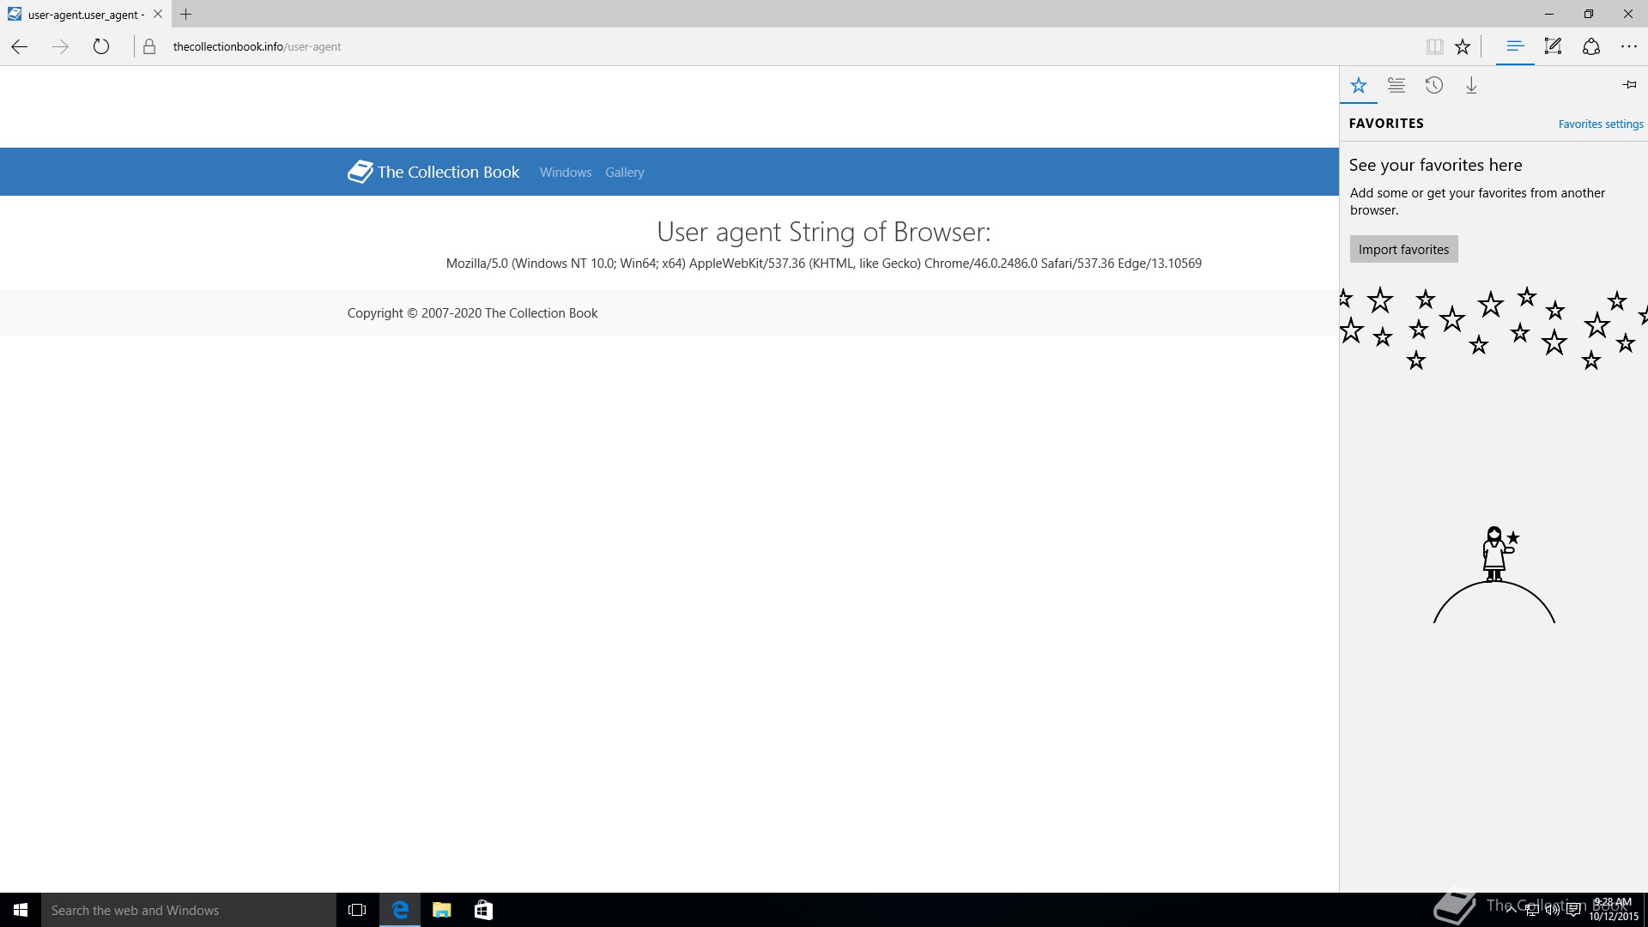Click the Back navigation arrow
This screenshot has width=1648, height=927.
[20, 47]
